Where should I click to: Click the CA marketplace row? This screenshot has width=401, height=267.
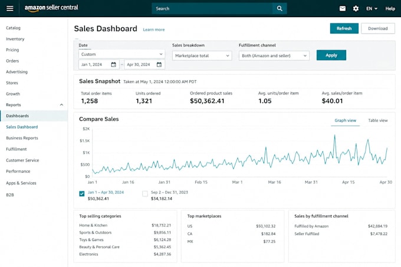231,234
